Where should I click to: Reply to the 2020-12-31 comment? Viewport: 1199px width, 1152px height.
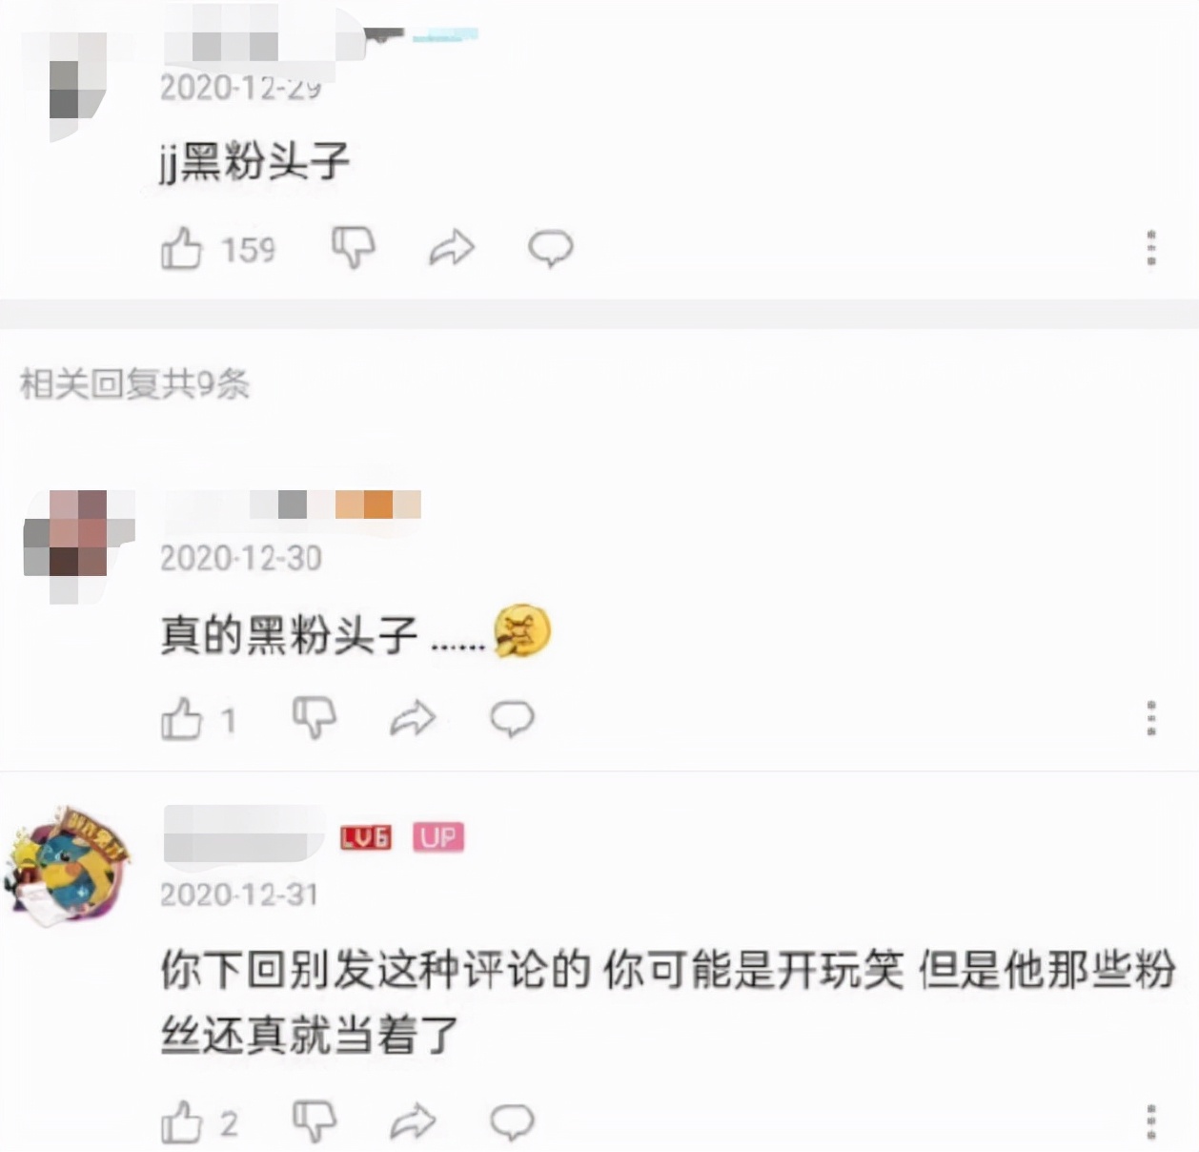(512, 1121)
